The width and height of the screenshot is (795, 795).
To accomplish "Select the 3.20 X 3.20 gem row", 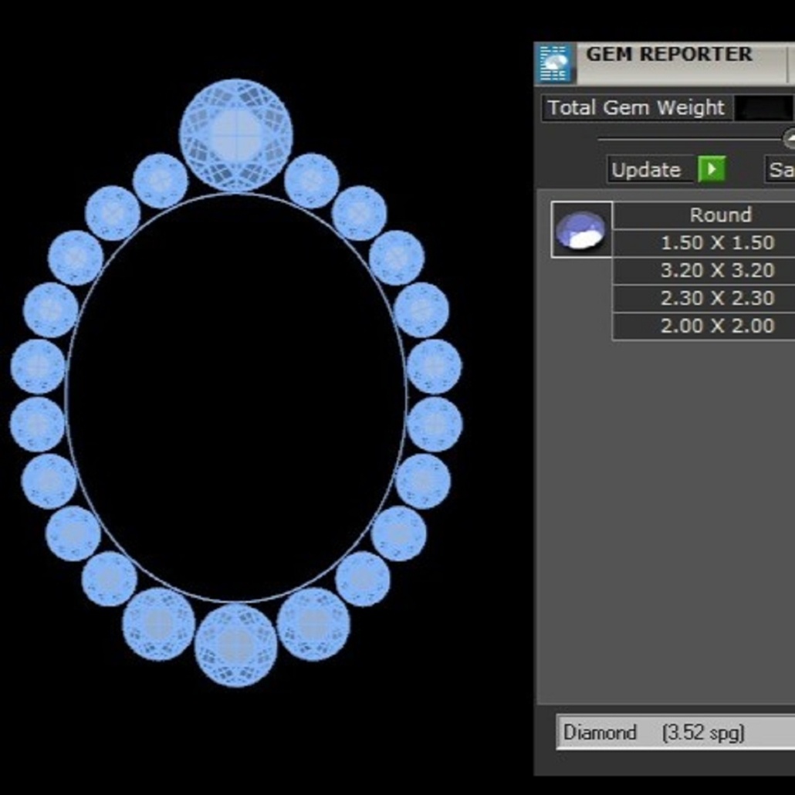I will click(x=717, y=270).
